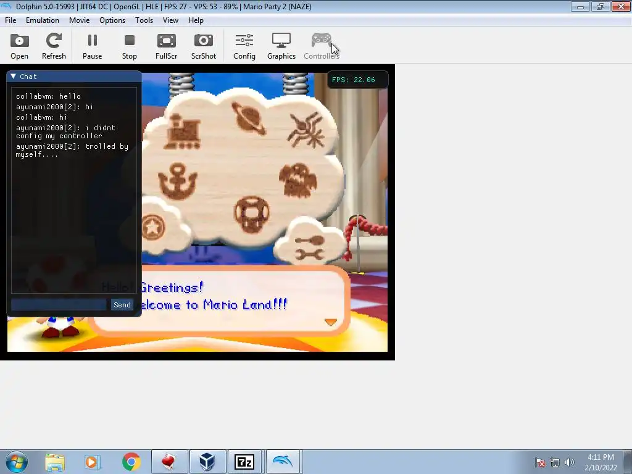The height and width of the screenshot is (474, 632).
Task: Open the clock showing 4:11 PM
Action: pyautogui.click(x=601, y=462)
